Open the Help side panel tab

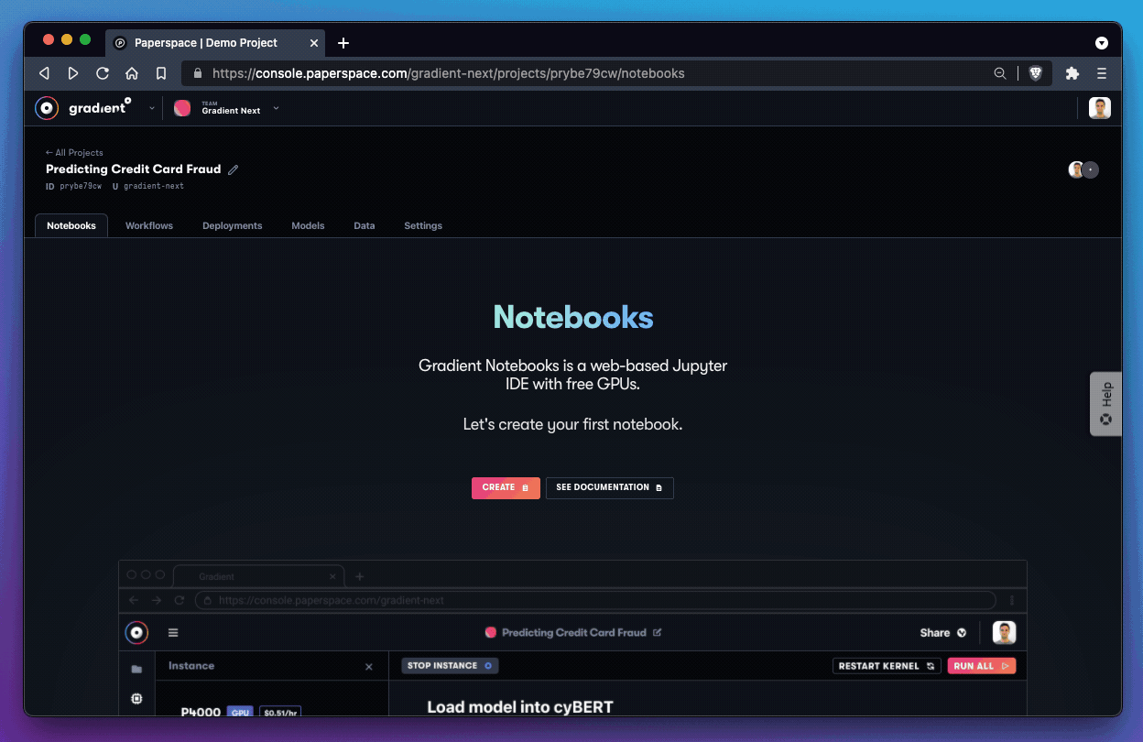(1105, 404)
